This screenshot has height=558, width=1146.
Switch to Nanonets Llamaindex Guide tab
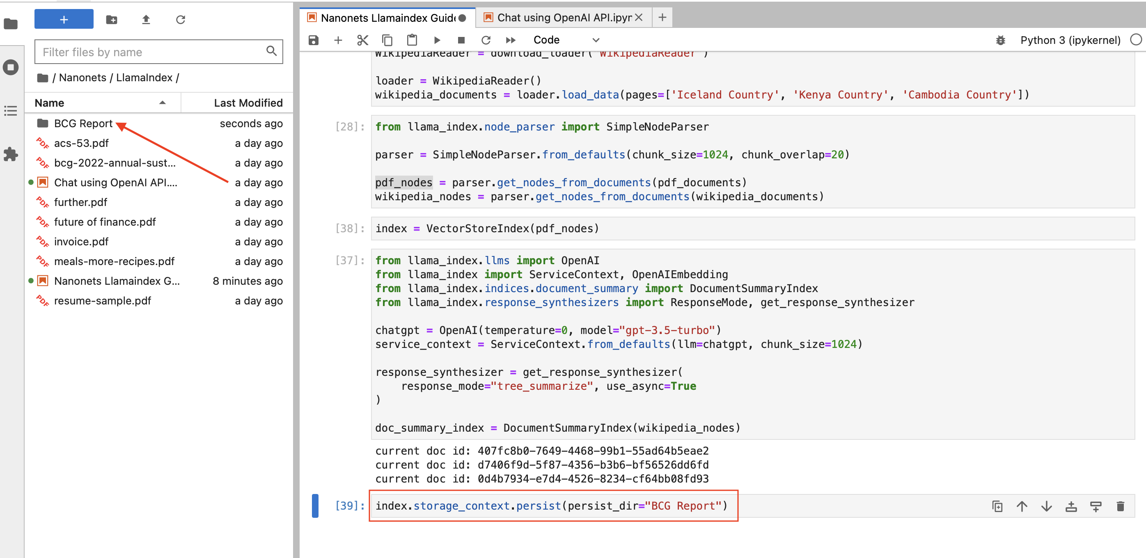pos(387,18)
